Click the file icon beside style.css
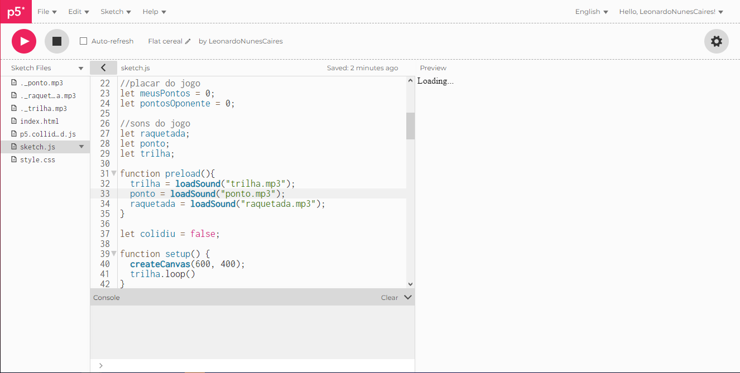This screenshot has height=373, width=740. click(14, 159)
